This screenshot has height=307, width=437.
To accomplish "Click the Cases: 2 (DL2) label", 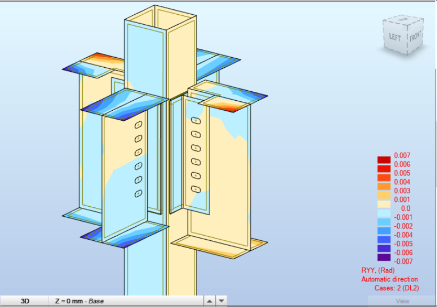I will click(x=397, y=288).
